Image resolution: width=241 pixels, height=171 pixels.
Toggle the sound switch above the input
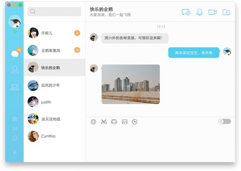click(x=225, y=121)
